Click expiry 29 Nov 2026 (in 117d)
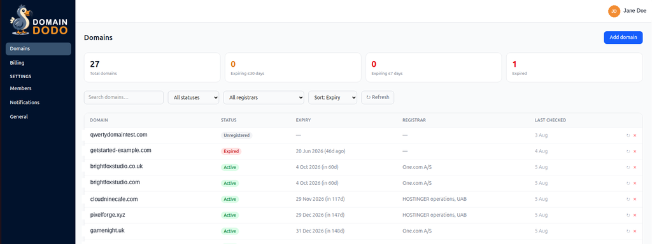The image size is (652, 244). pyautogui.click(x=321, y=199)
